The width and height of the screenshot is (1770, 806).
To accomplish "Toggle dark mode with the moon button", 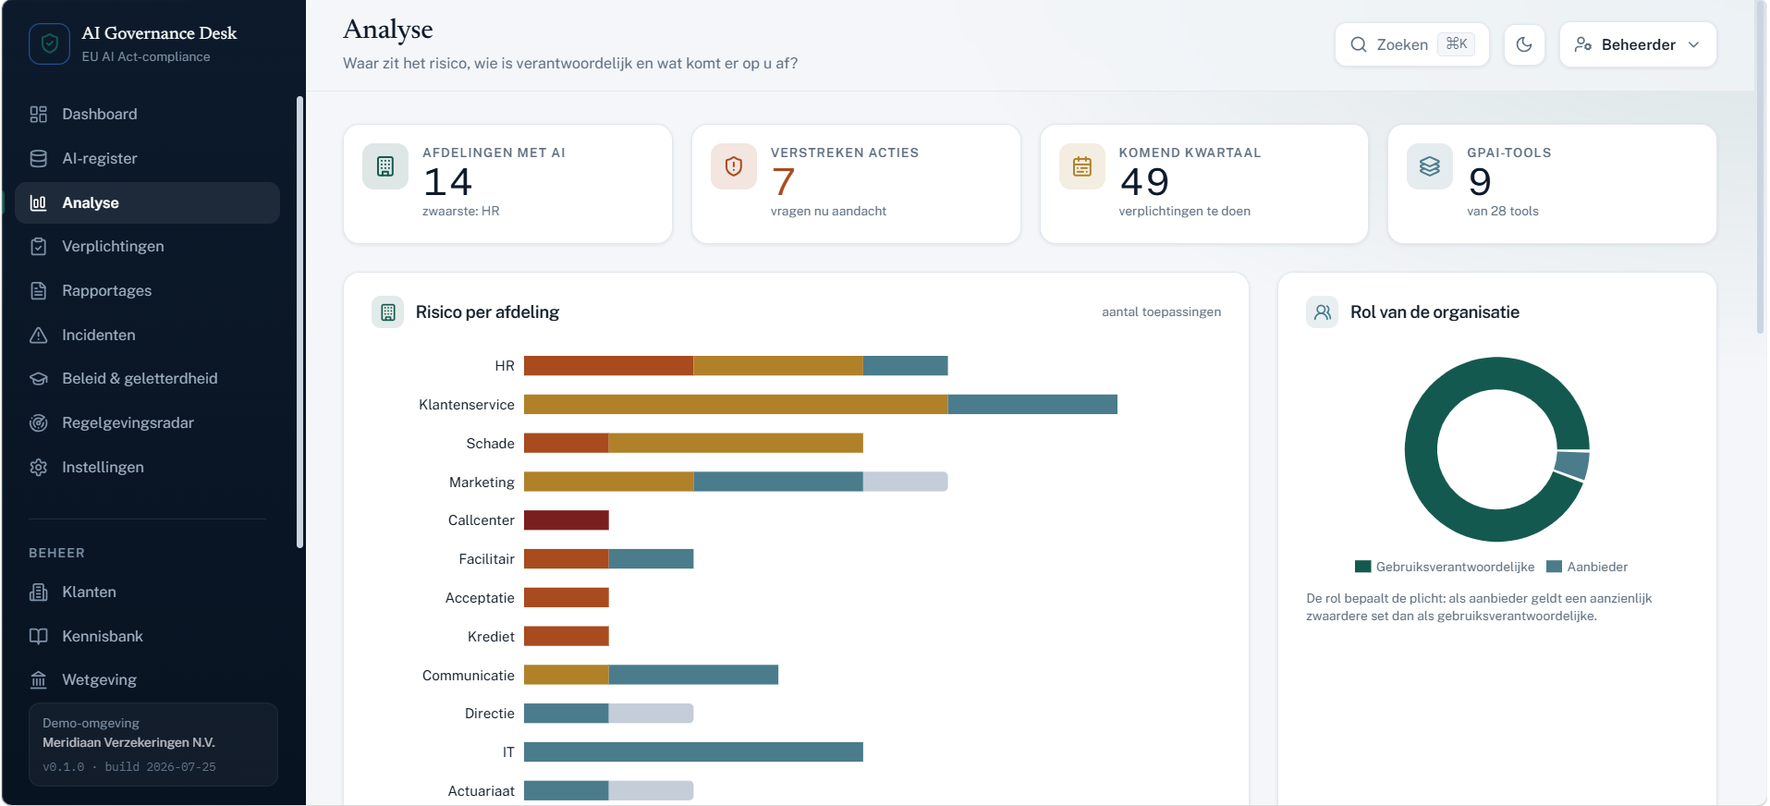I will click(1524, 44).
